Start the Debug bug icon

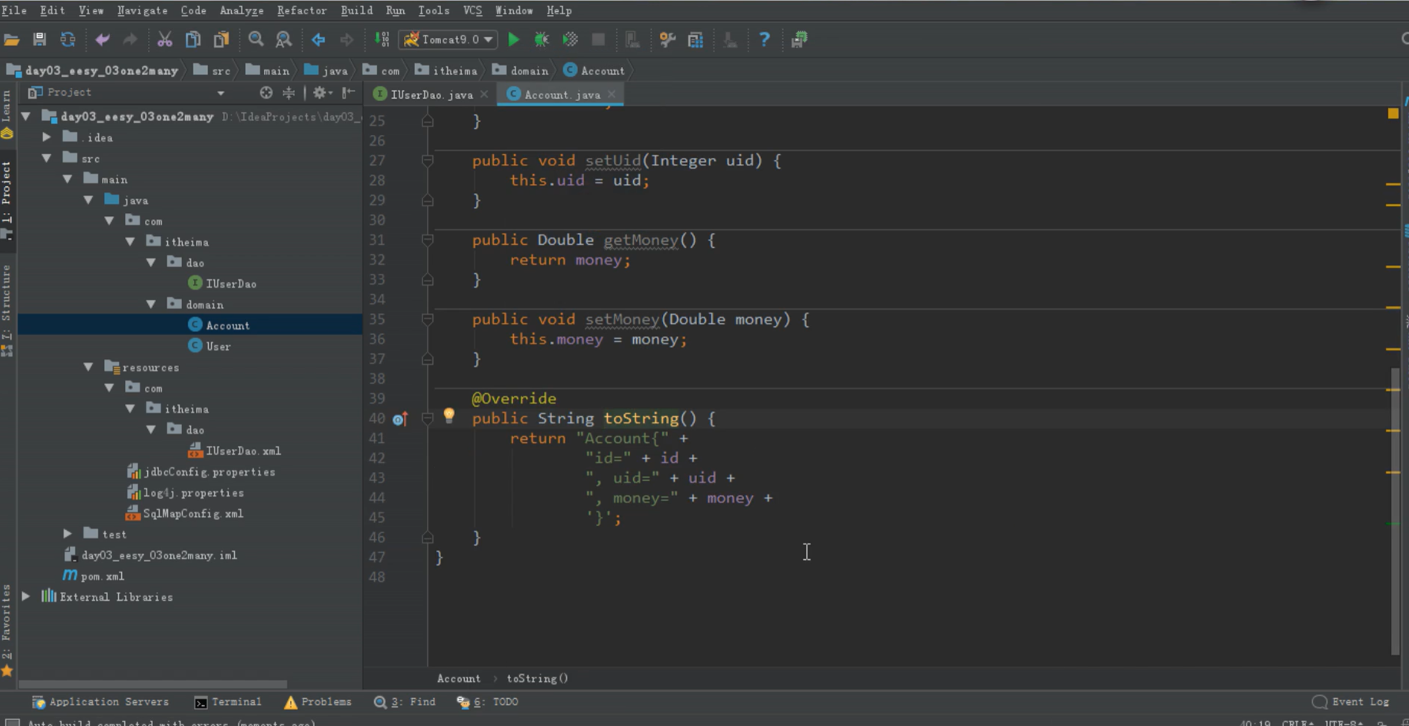coord(541,40)
